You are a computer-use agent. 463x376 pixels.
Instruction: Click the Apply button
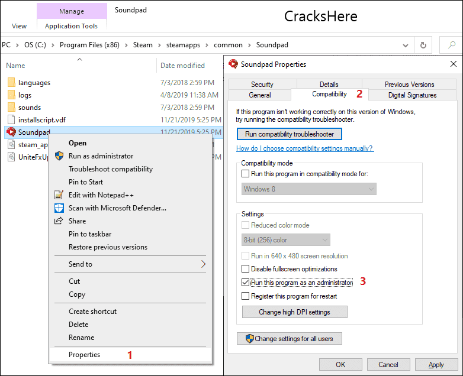click(436, 365)
